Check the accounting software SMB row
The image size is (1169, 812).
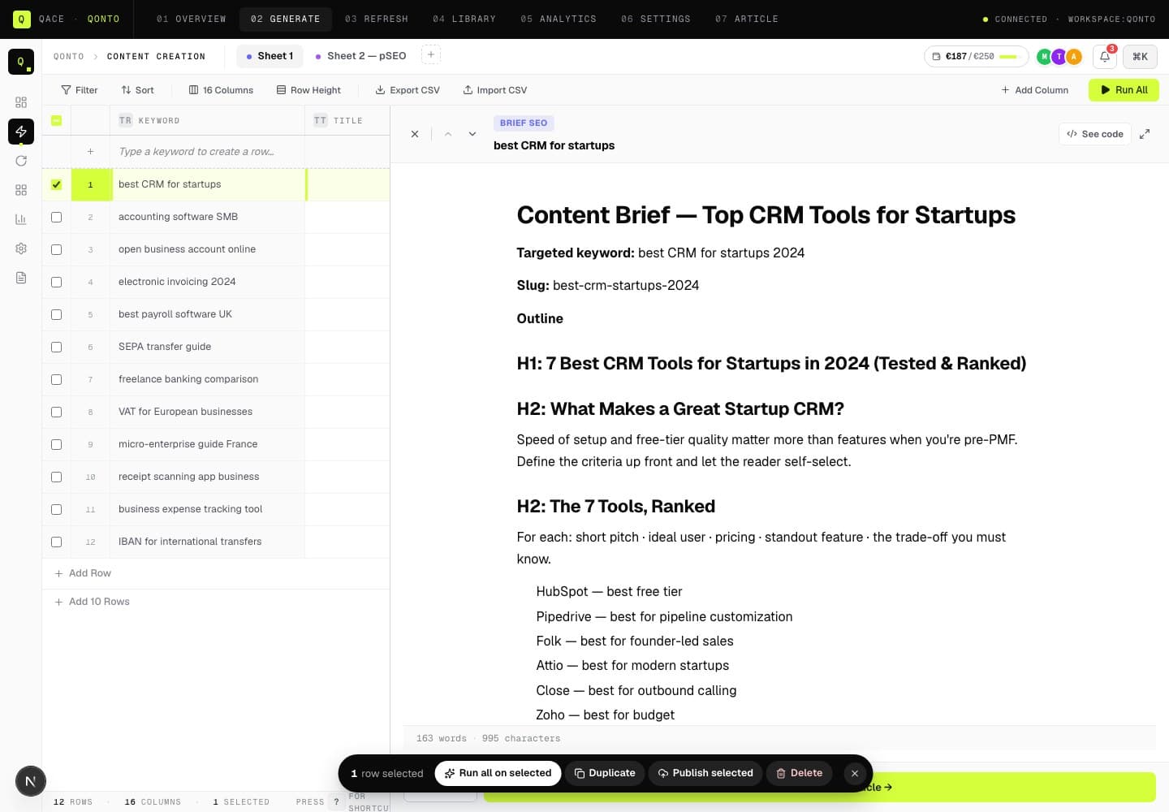(56, 217)
